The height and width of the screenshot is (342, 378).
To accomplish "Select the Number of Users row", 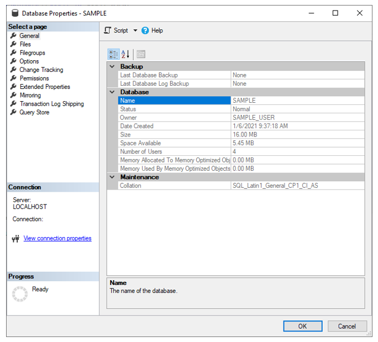I will pyautogui.click(x=241, y=151).
